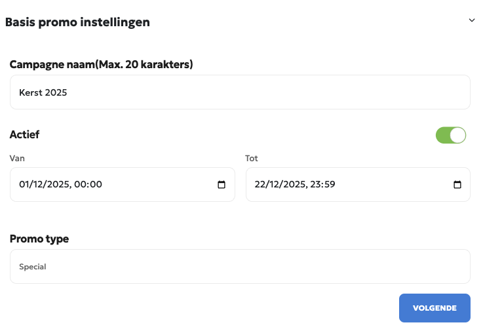Select the year 2025 in Van field

pyautogui.click(x=56, y=185)
